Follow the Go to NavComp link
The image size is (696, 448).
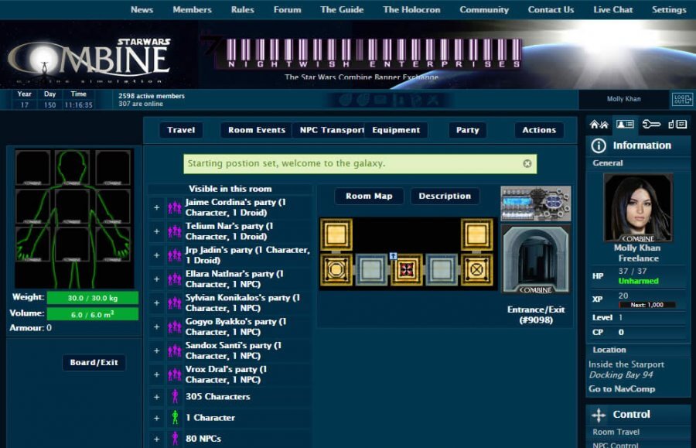click(622, 389)
